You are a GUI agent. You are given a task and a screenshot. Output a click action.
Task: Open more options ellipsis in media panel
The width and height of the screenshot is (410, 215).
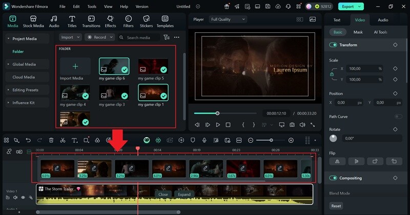tap(177, 37)
